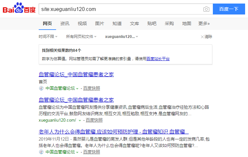This screenshot has height=157, width=248.
Task: Click the date 2019年11月12日 in third result
Action: pos(54,139)
